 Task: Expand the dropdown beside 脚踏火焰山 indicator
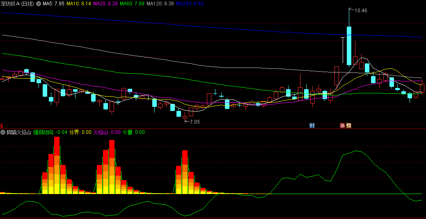pos(3,132)
